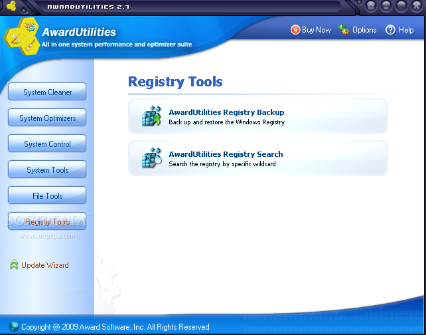The height and width of the screenshot is (335, 426).
Task: Select the Registry Tools sidebar button
Action: [47, 221]
